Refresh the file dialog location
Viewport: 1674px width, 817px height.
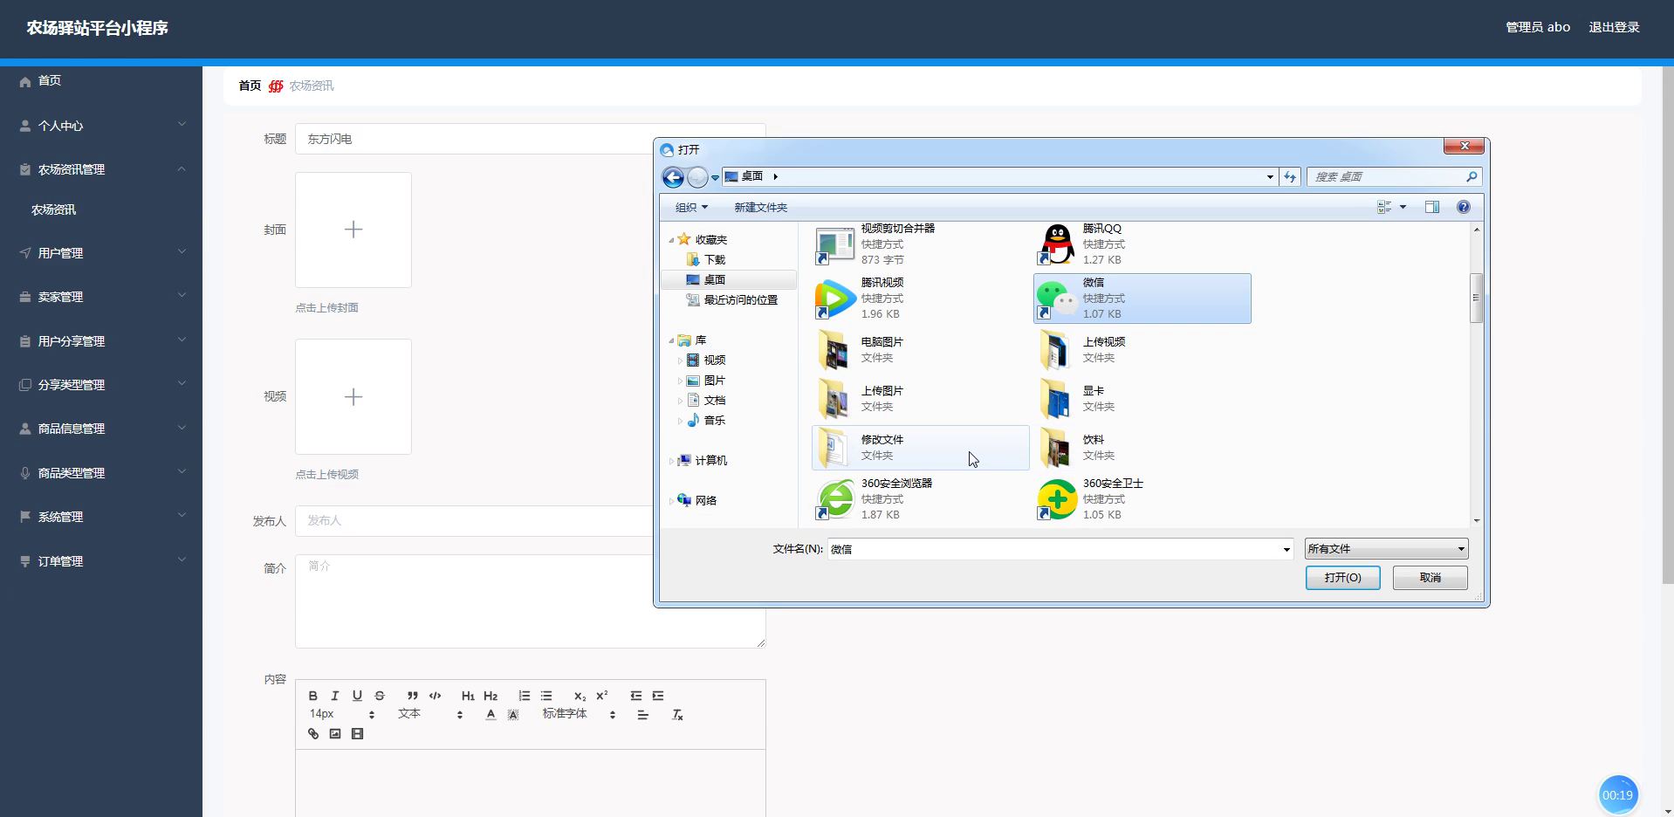[1290, 177]
